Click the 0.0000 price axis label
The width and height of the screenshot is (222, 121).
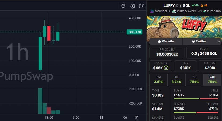134,75
